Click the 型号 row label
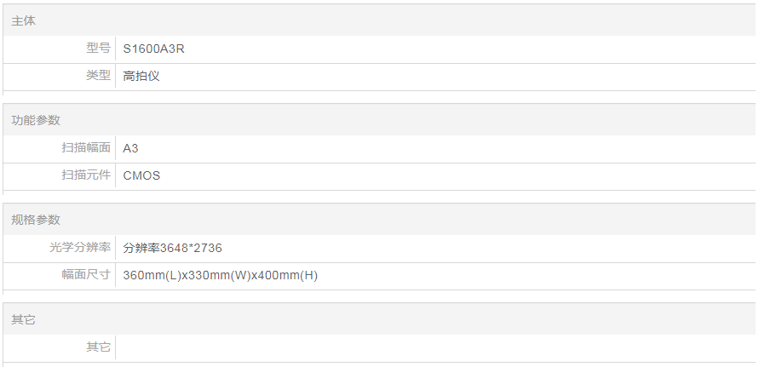The image size is (759, 367). (x=98, y=49)
